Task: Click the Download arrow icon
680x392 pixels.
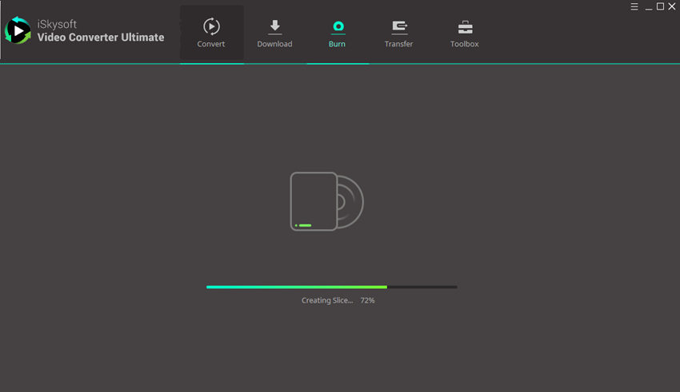Action: pyautogui.click(x=274, y=26)
